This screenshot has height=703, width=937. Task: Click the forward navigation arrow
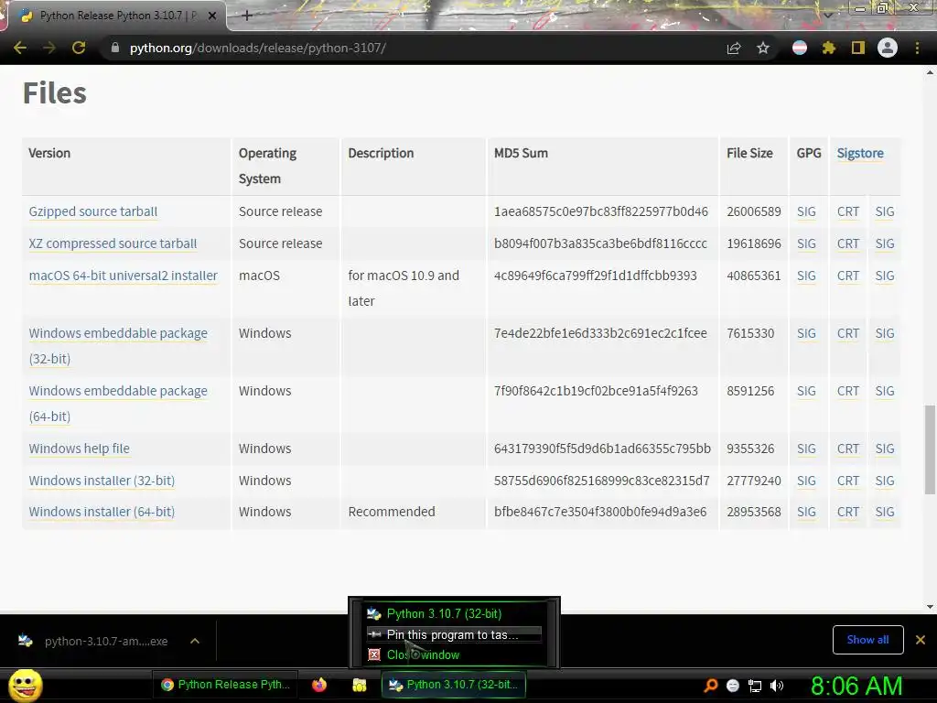click(49, 48)
